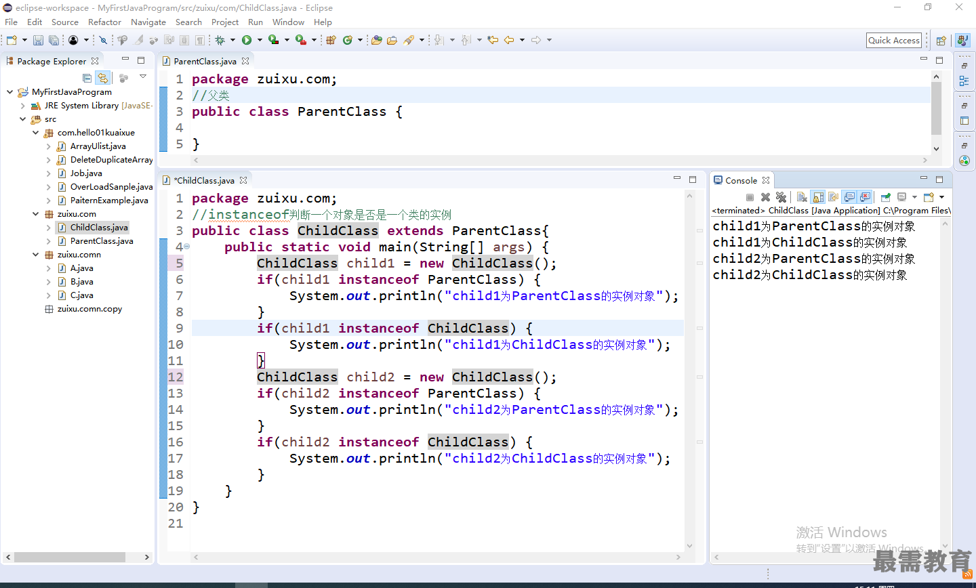
Task: Collapse the zuixu.com package node
Action: point(35,214)
